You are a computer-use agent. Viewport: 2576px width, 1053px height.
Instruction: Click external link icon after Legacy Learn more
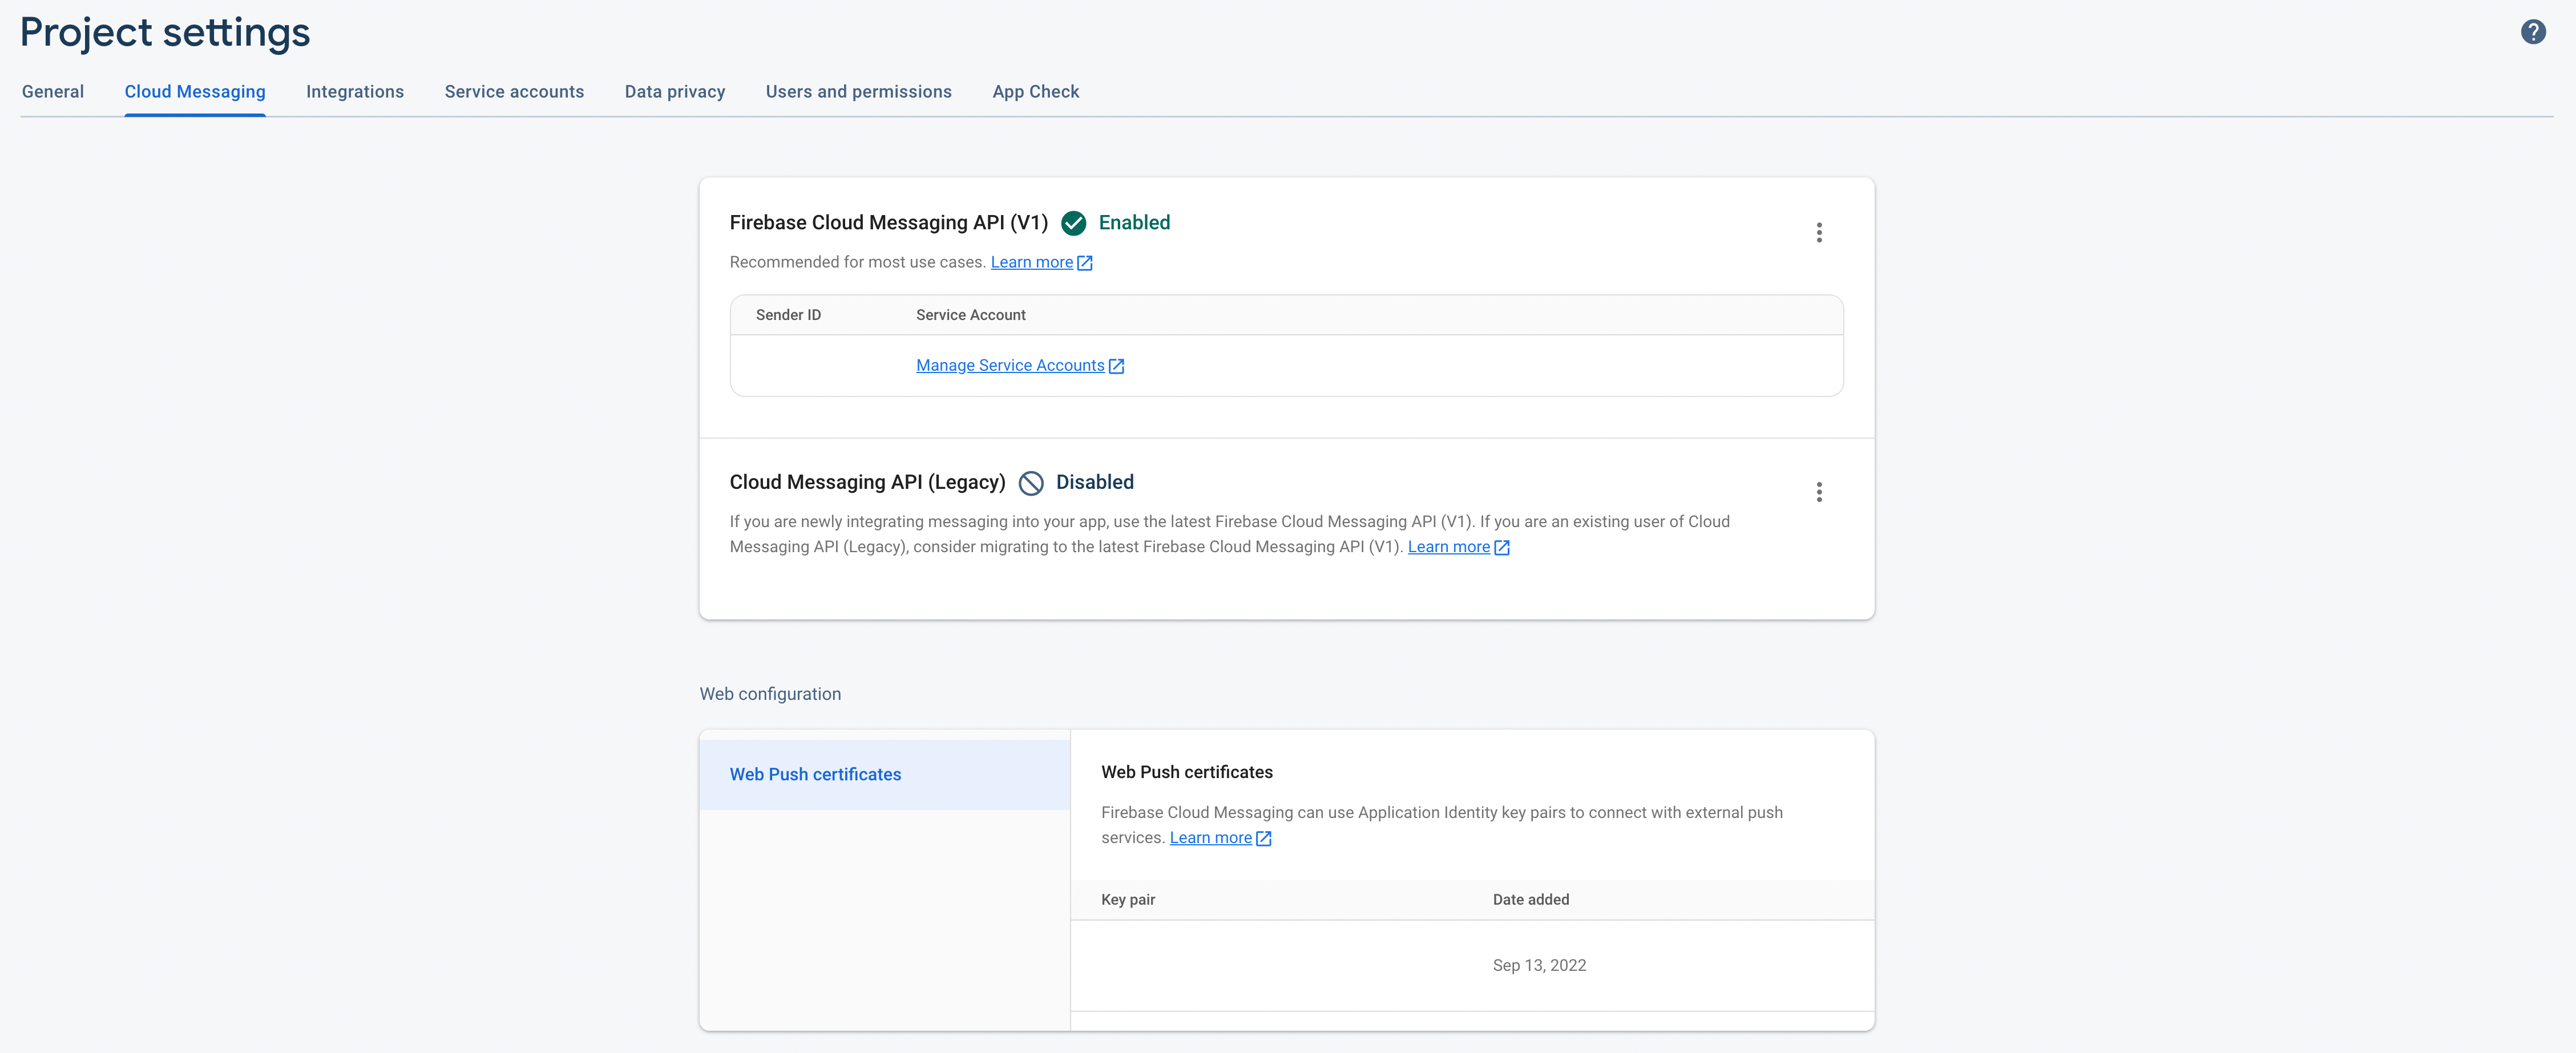pyautogui.click(x=1502, y=547)
